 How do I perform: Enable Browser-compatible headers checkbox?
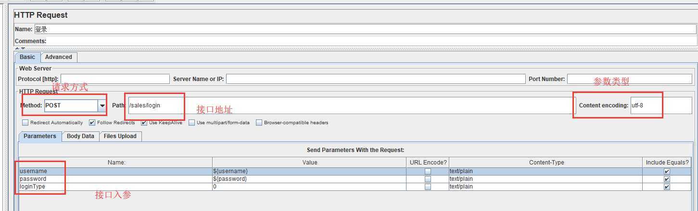click(x=259, y=123)
